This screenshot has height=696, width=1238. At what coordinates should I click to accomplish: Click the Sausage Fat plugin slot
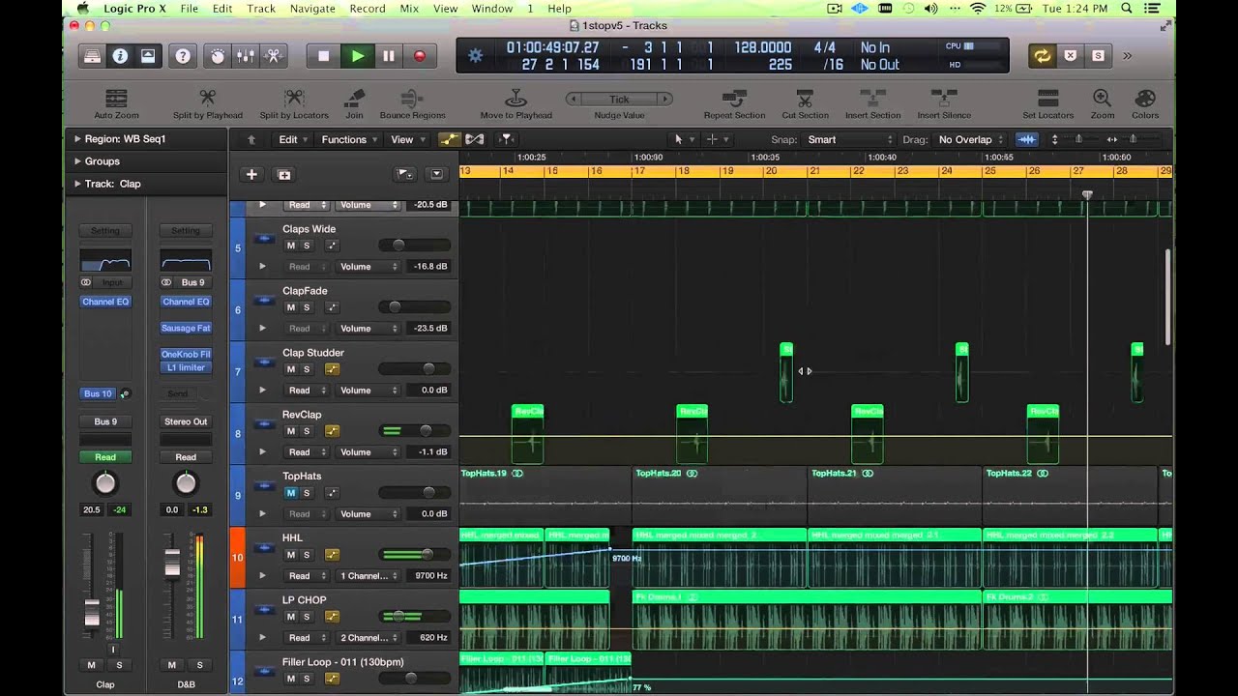[x=186, y=328]
